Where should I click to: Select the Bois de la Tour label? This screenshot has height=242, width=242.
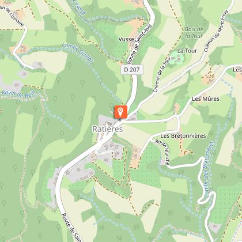click(x=194, y=32)
